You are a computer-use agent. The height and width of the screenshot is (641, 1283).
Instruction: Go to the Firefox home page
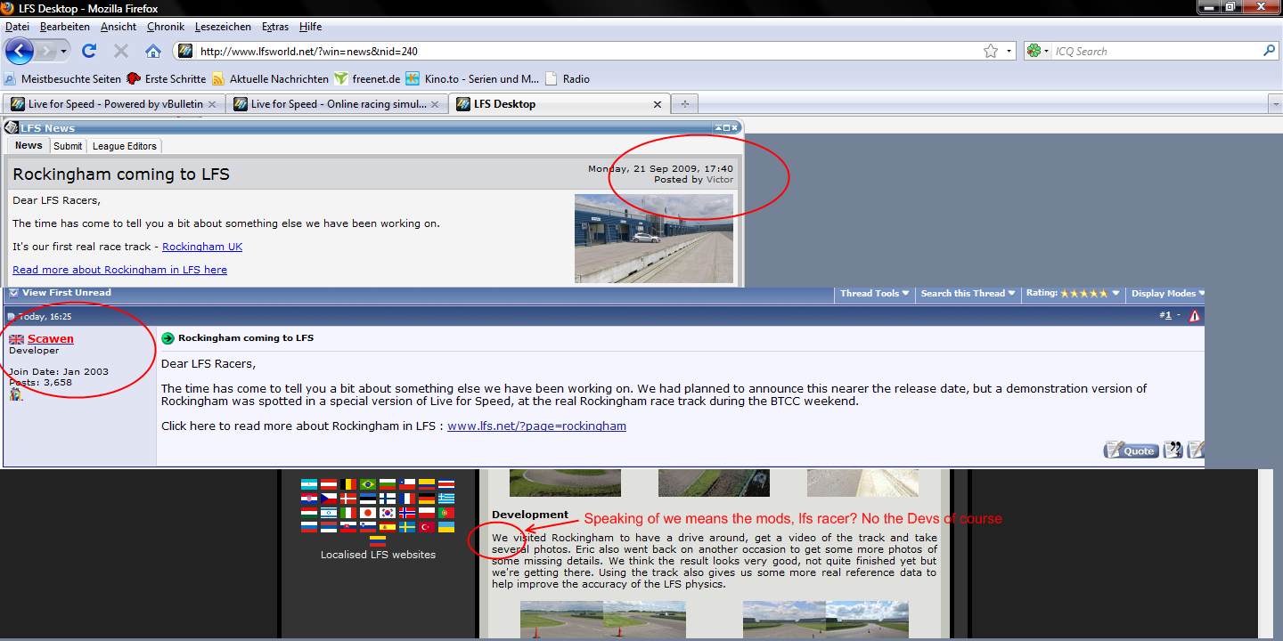point(153,51)
